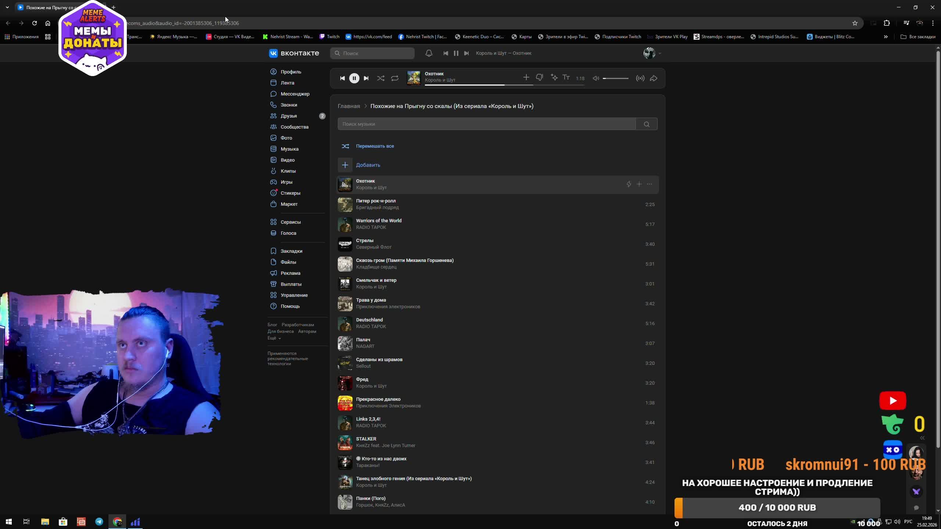Share the currently playing track
The height and width of the screenshot is (529, 941).
654,78
